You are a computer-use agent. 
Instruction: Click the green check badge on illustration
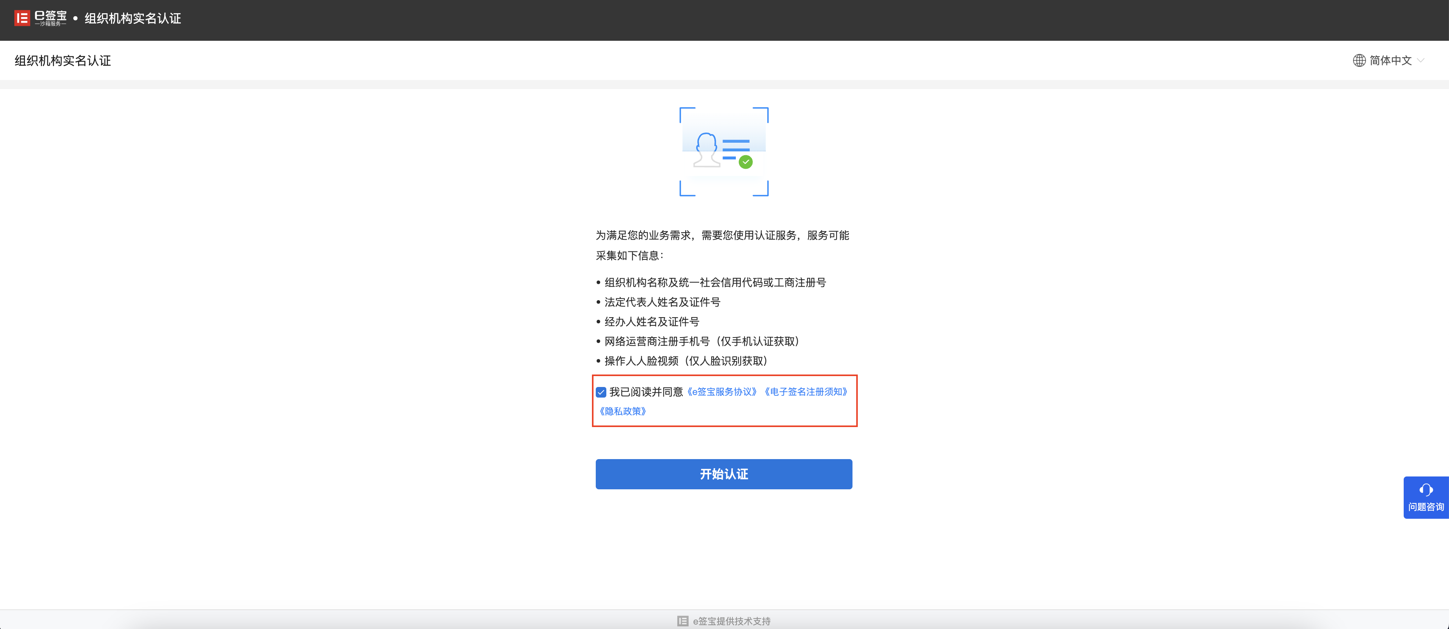745,162
